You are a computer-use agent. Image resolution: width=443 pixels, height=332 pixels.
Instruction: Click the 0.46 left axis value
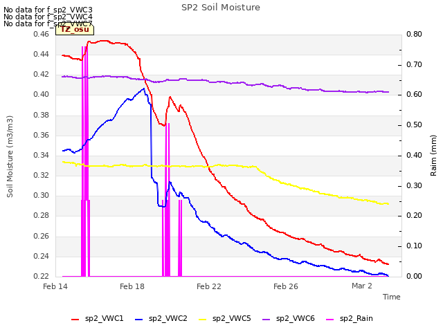click(x=42, y=34)
